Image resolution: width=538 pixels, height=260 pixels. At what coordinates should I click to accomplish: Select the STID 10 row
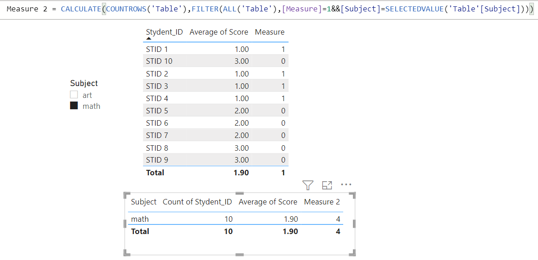coord(216,61)
